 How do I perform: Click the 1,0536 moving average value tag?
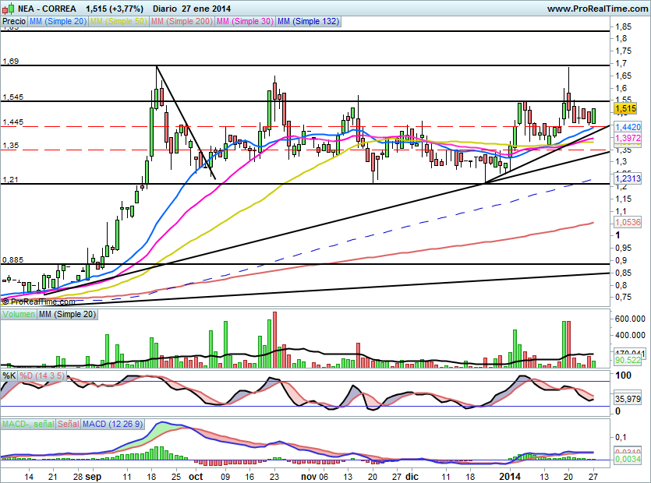tap(628, 222)
